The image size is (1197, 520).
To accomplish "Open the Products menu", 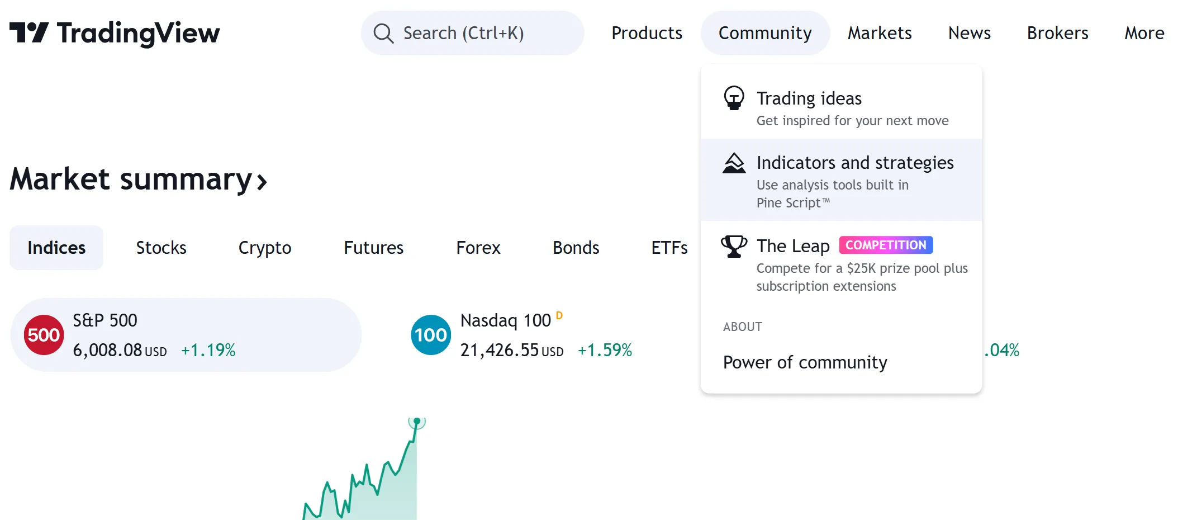I will tap(647, 33).
